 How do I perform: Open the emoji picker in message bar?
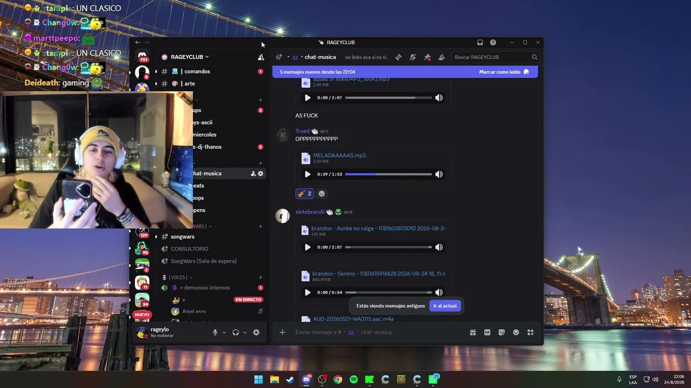[x=516, y=332]
